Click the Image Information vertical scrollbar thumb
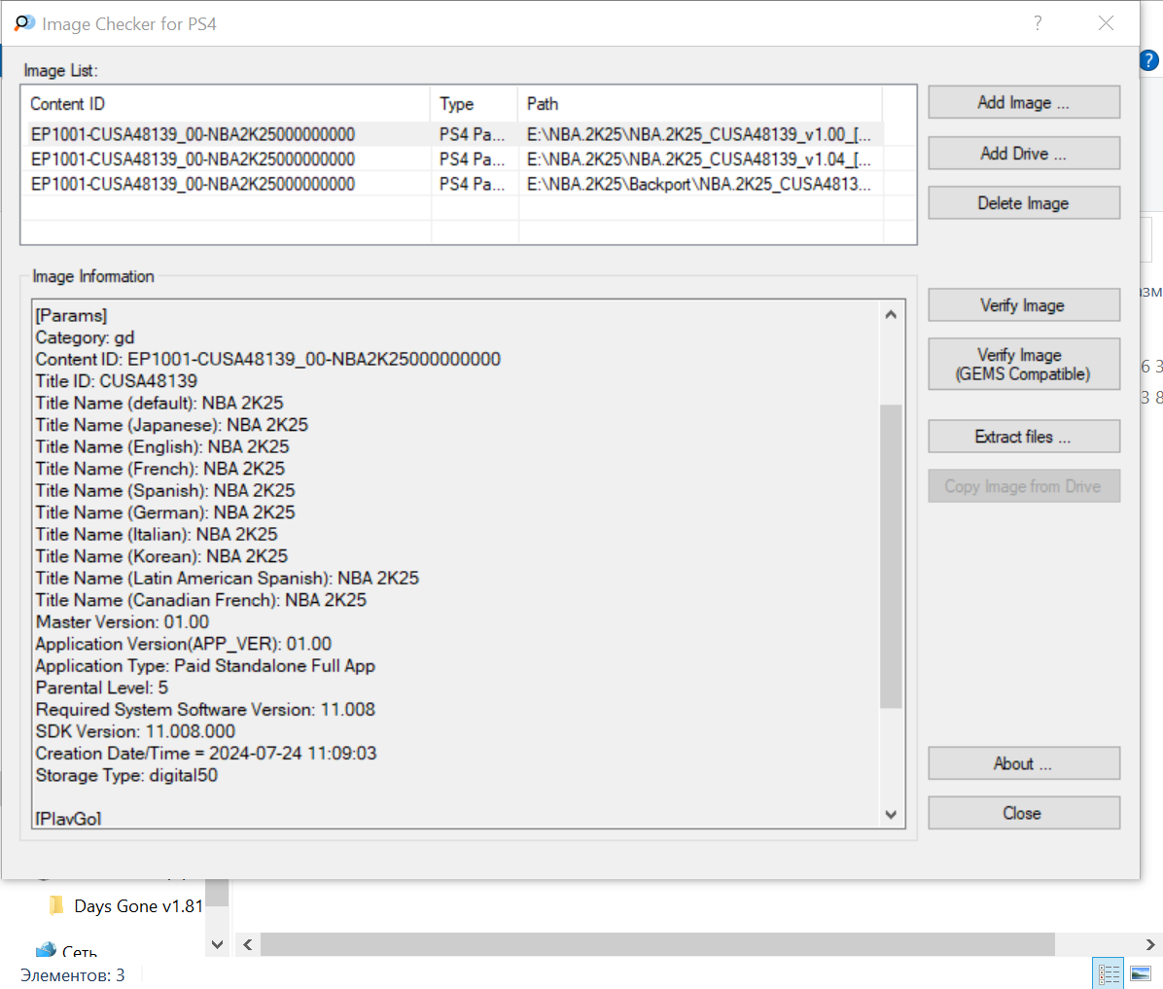Screen dimensions: 1163x989 tap(891, 556)
